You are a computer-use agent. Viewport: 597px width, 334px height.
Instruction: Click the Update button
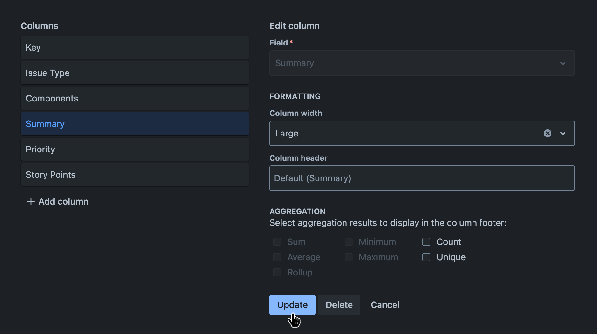292,304
